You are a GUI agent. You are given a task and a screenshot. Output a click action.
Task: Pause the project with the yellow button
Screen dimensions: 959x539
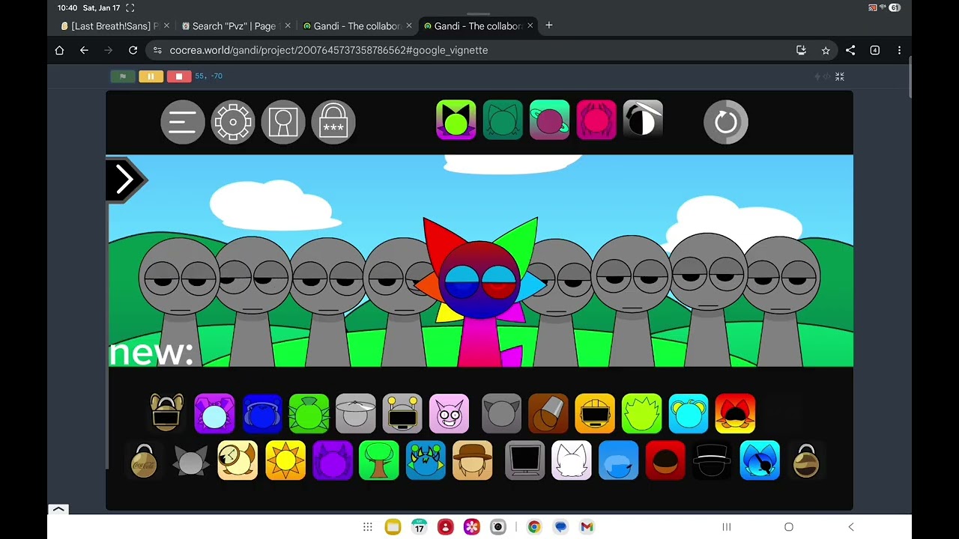[x=151, y=76]
